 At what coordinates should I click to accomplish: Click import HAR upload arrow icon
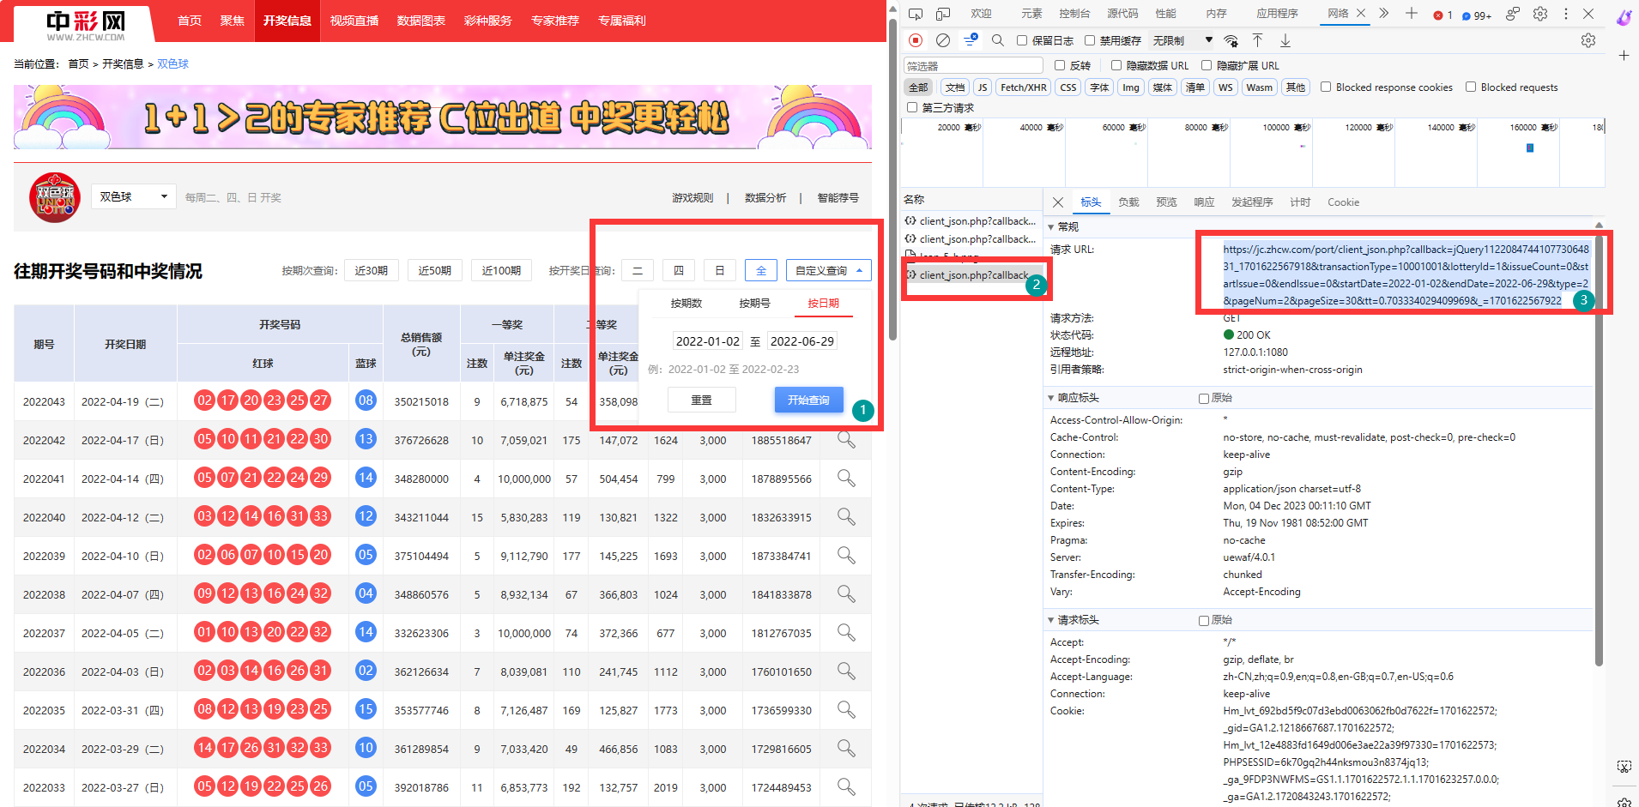(1257, 40)
